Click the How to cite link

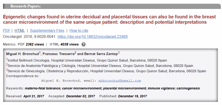[x=79, y=30]
